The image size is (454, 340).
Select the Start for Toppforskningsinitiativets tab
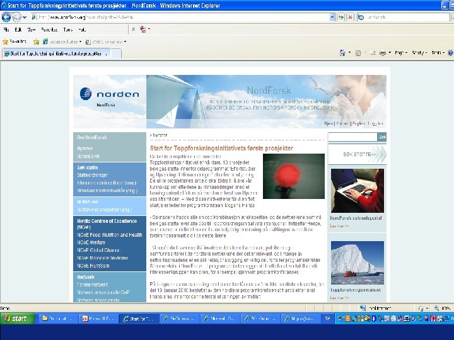coord(57,54)
